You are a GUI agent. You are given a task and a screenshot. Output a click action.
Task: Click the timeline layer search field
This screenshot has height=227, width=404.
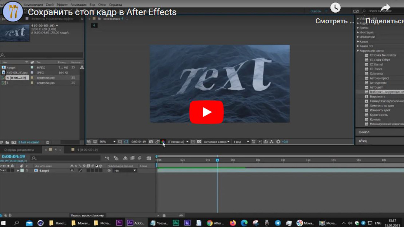coord(66,158)
